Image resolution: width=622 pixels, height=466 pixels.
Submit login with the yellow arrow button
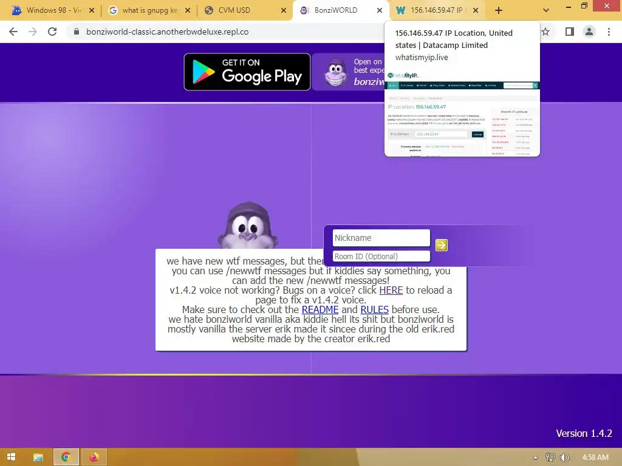tap(442, 245)
